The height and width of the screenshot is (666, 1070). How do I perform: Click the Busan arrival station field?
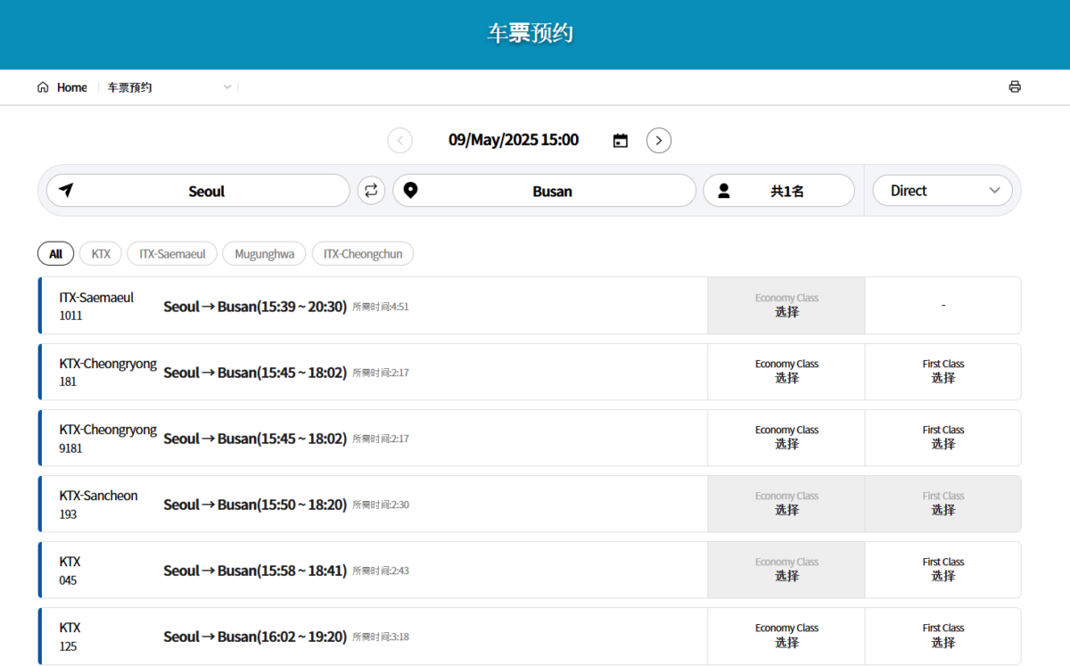(x=552, y=191)
